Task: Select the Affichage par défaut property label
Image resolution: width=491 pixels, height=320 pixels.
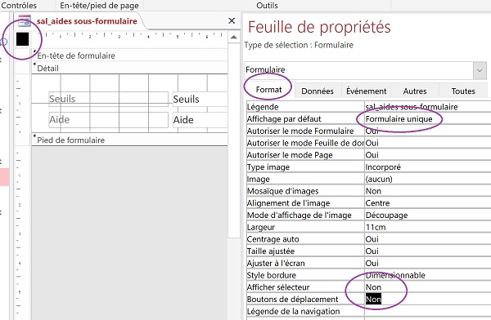Action: point(305,118)
